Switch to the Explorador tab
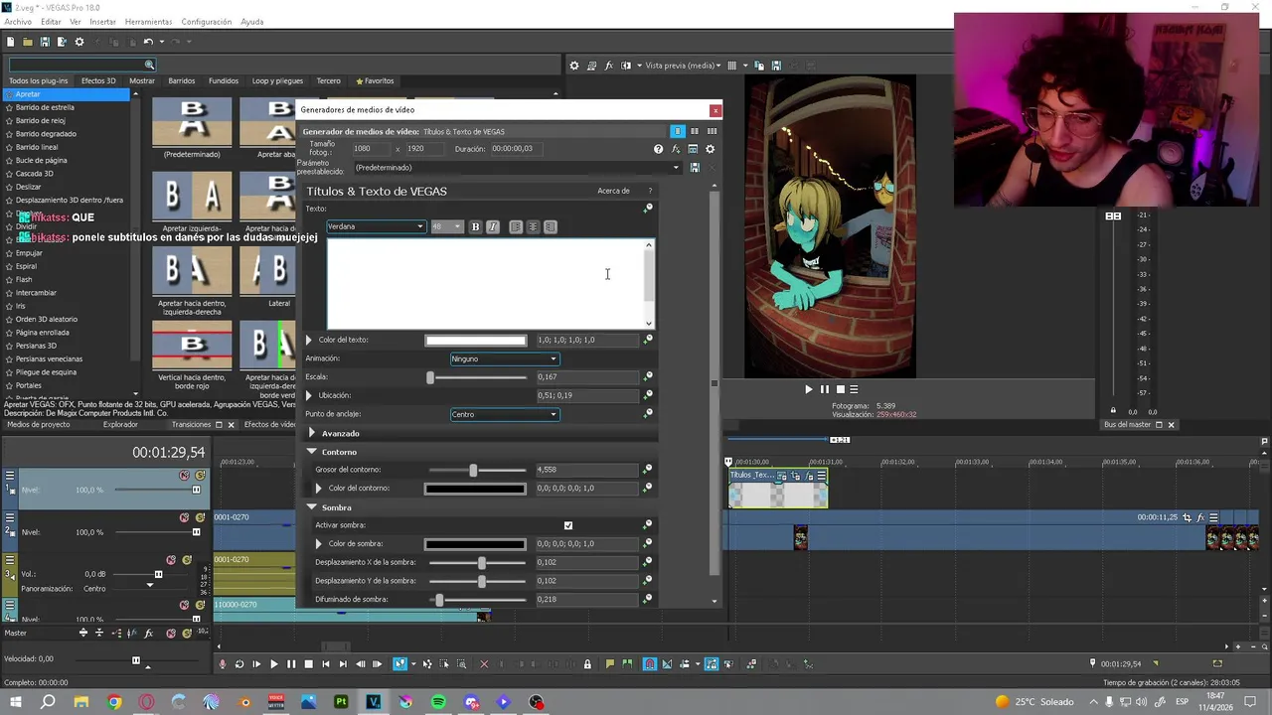 click(x=120, y=424)
